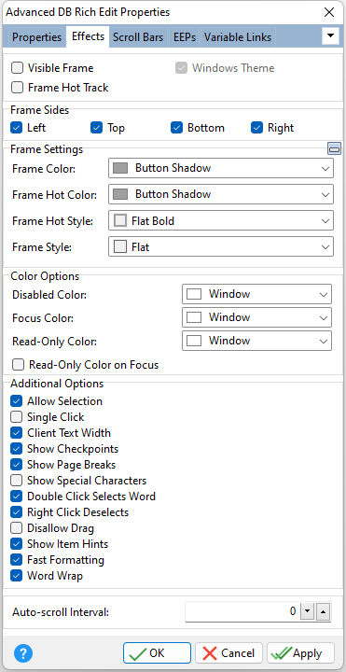Increase Auto-scroll Interval with up arrow
Screen dimensions: 346x672
323,612
